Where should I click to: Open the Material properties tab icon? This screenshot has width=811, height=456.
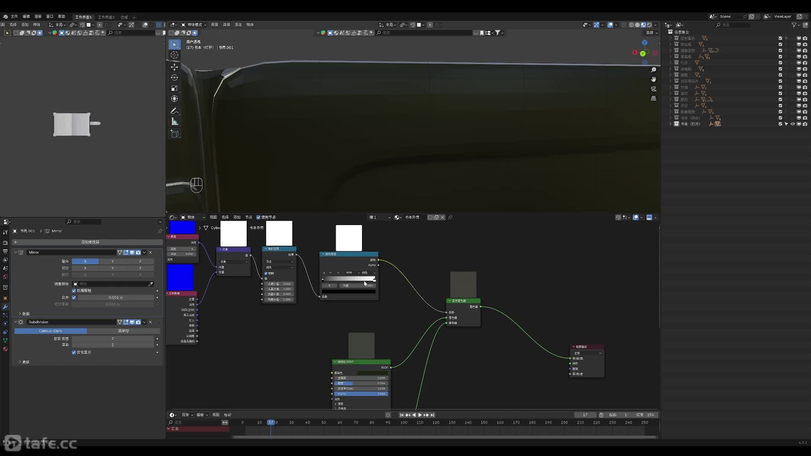5,349
